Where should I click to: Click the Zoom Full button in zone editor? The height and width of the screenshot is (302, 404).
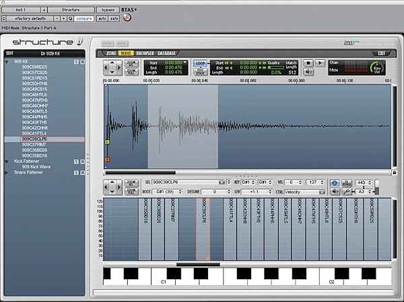coord(131,191)
